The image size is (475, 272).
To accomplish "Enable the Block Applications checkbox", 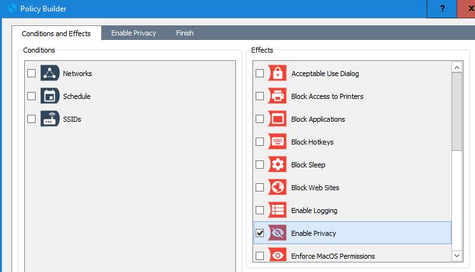I will (x=259, y=119).
